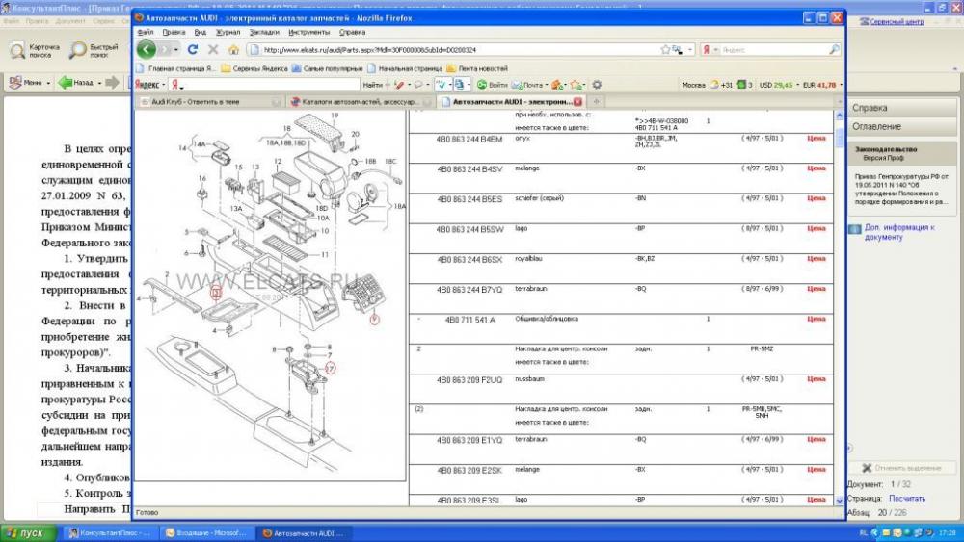Bookmark the page with the star icon
This screenshot has height=542, width=964.
pos(666,49)
